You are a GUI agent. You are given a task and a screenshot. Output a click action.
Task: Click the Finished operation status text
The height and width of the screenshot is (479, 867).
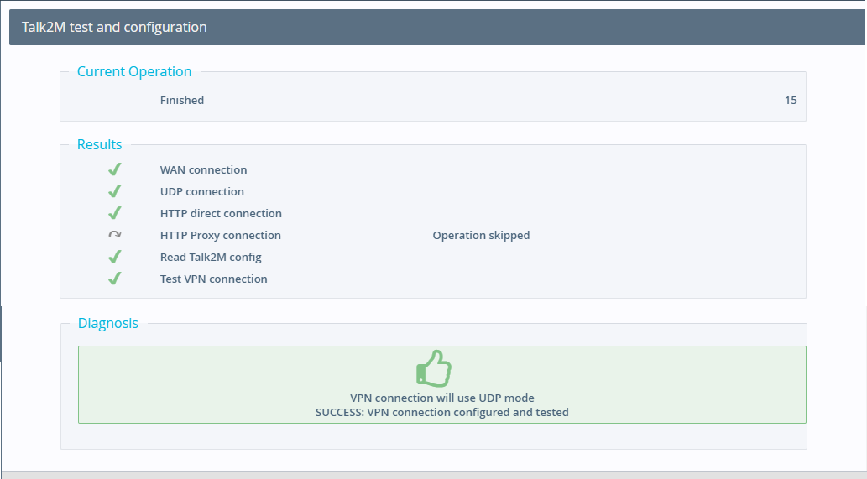pyautogui.click(x=182, y=100)
